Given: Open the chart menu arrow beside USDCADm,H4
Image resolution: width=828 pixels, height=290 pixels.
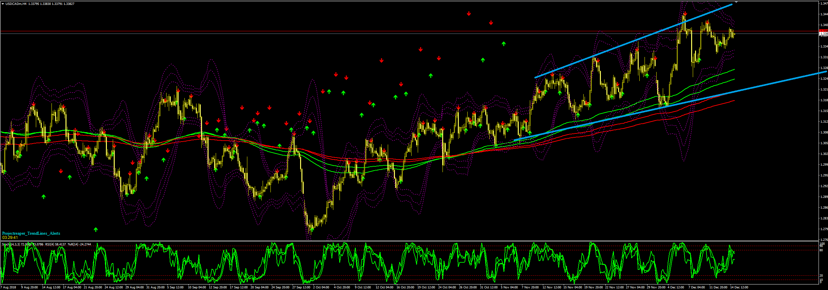Looking at the screenshot, I should 3,4.
